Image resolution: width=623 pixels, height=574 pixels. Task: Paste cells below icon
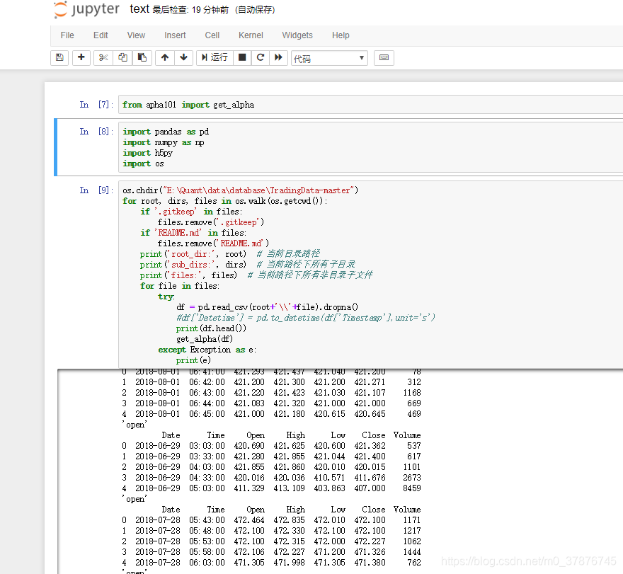coord(142,57)
